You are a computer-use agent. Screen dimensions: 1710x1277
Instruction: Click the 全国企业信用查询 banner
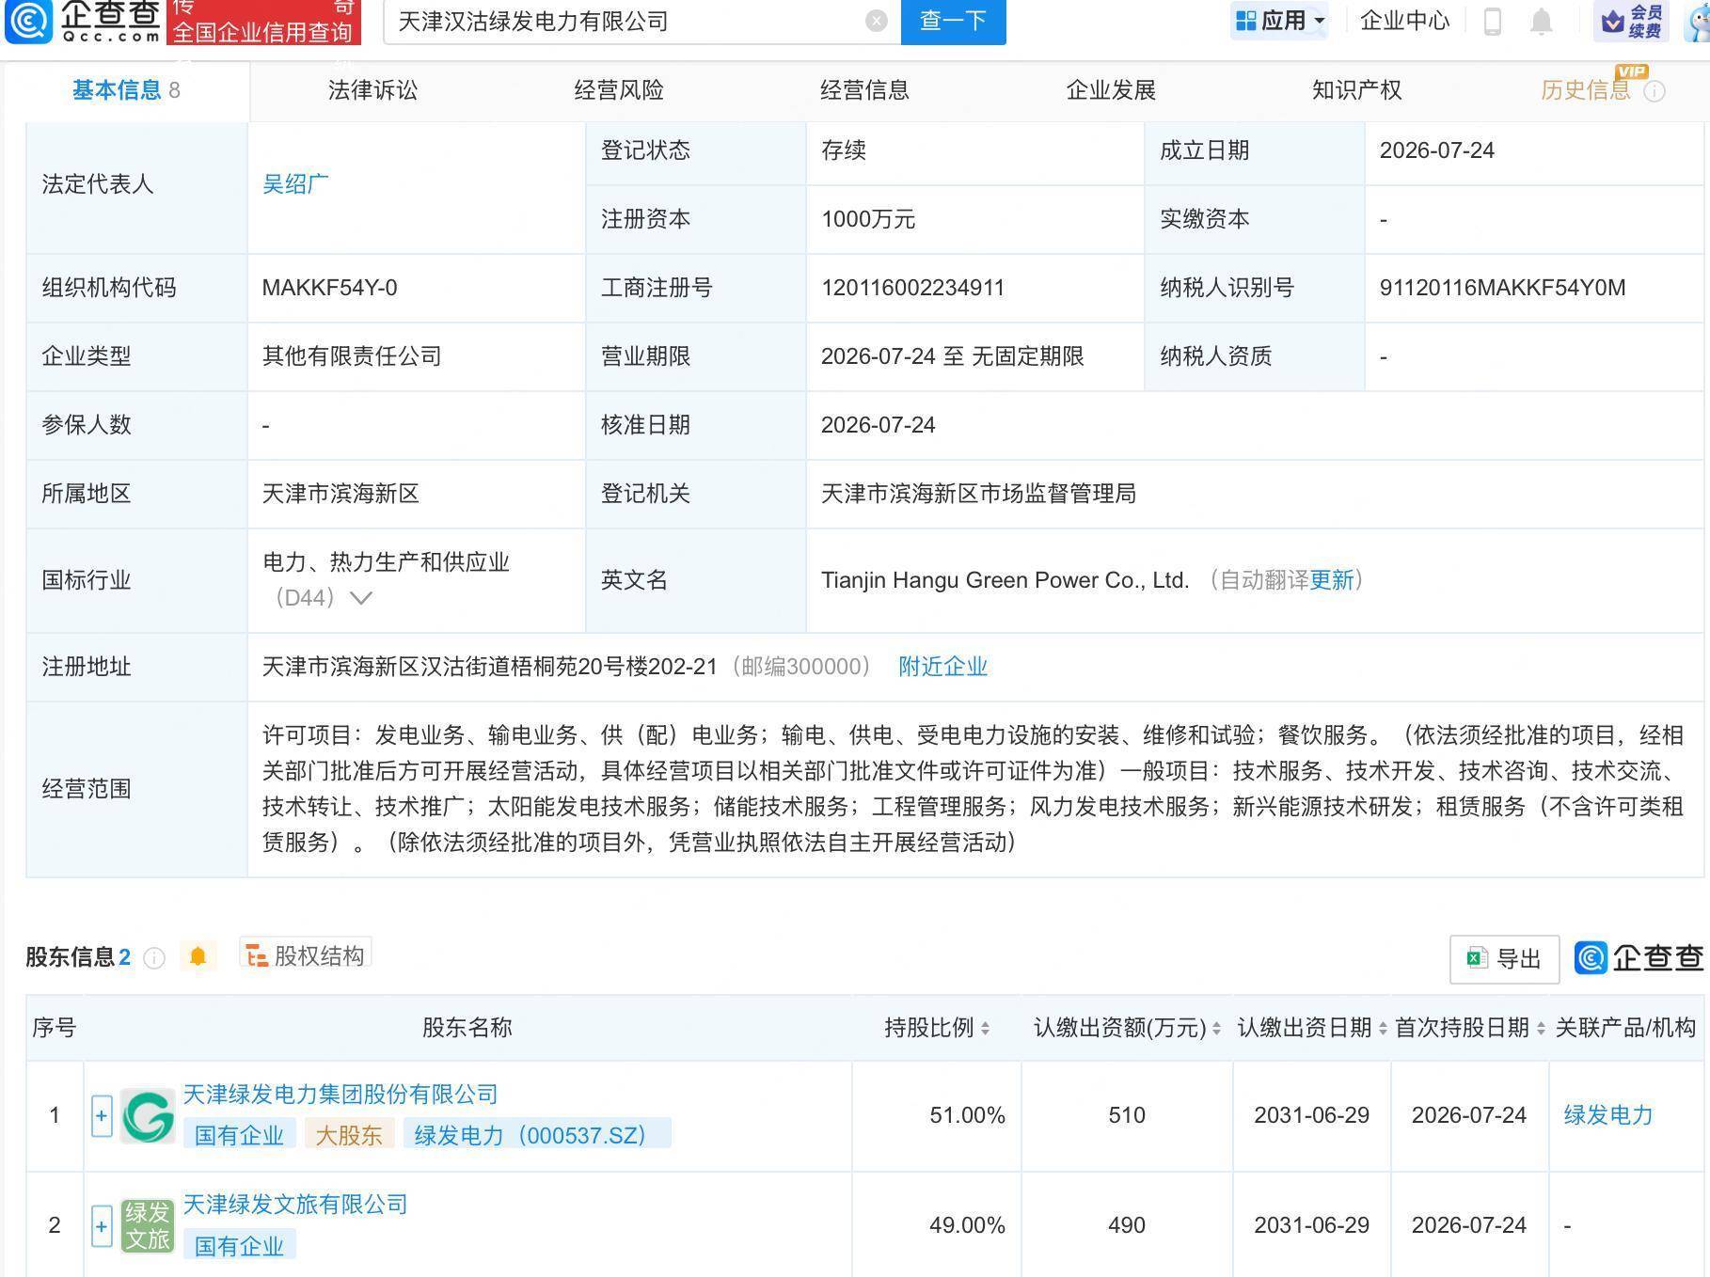click(x=262, y=22)
